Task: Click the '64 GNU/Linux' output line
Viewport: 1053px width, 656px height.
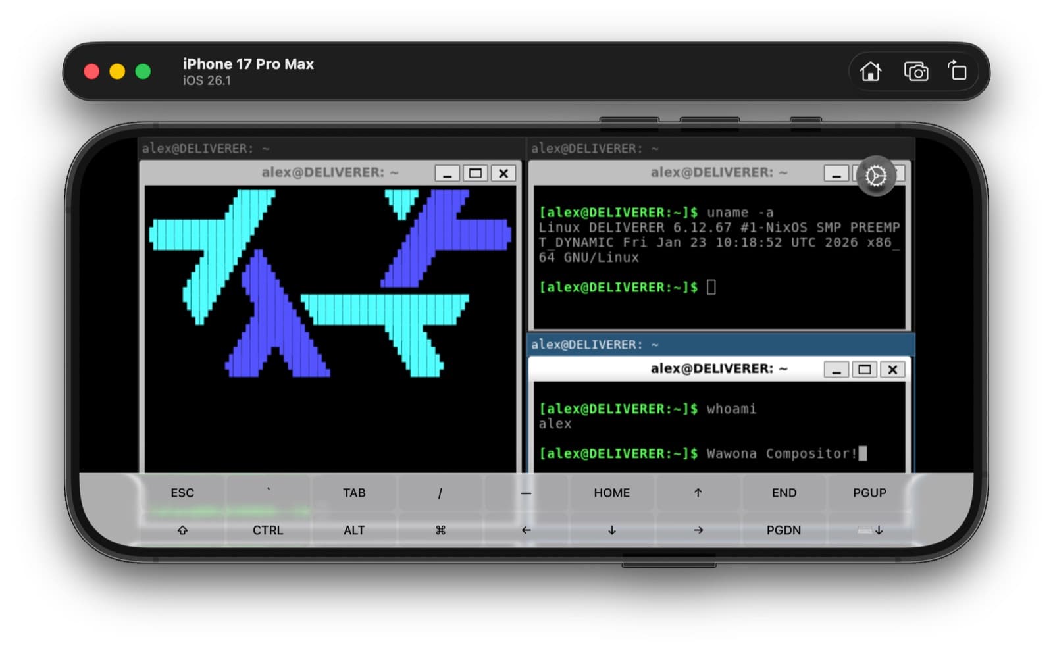Action: point(588,257)
